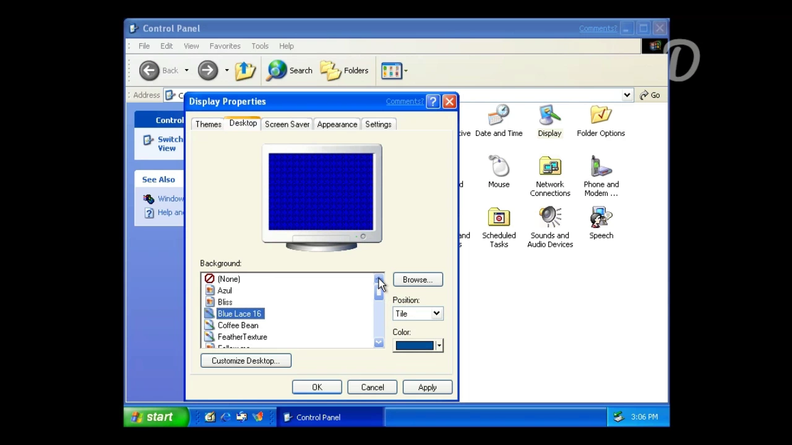Open the desktop Color picker swatch

(x=418, y=345)
